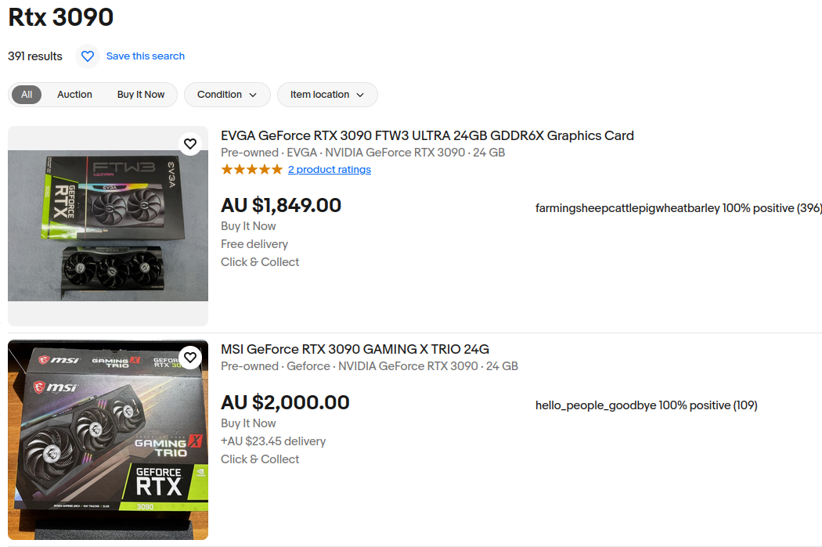Click Click & Collect under the MSI listing
822x547 pixels.
(260, 459)
